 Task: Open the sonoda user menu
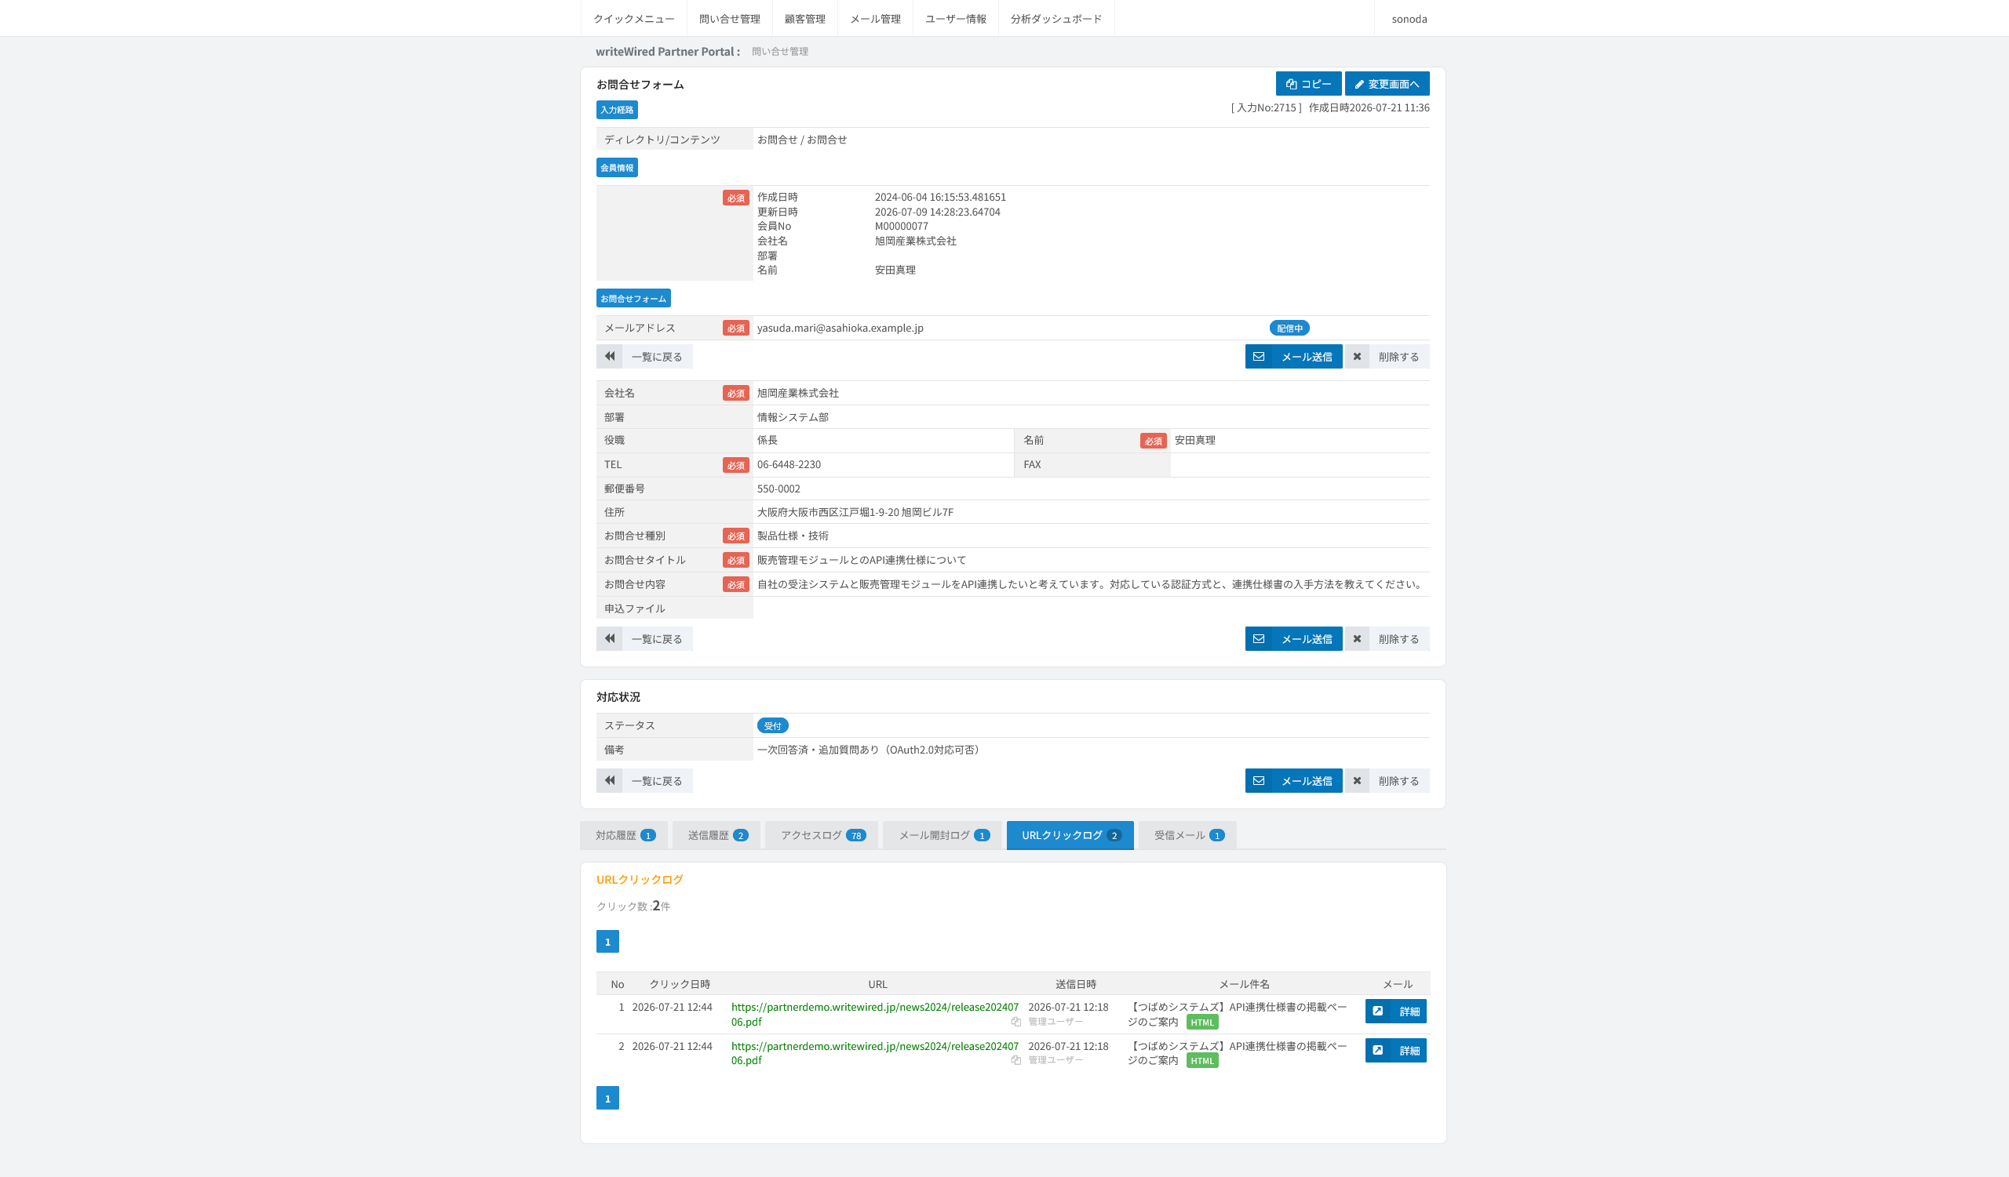click(1409, 18)
